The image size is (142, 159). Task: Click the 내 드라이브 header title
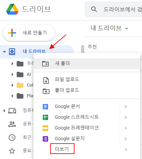106,28
